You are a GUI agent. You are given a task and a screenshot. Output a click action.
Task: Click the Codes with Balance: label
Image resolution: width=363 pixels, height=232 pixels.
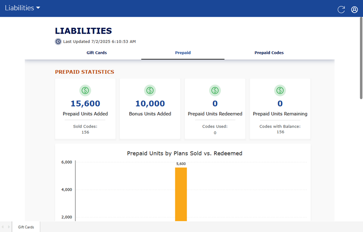point(280,126)
